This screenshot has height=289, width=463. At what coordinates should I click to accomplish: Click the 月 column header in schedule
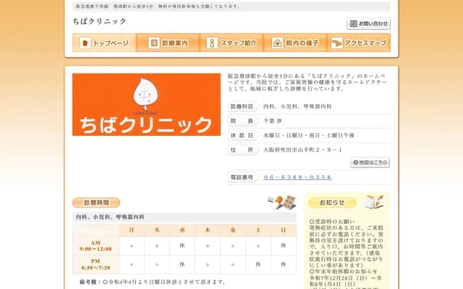132,230
